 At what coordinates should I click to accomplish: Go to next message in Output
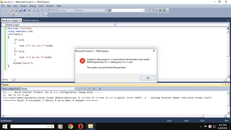point(88,89)
